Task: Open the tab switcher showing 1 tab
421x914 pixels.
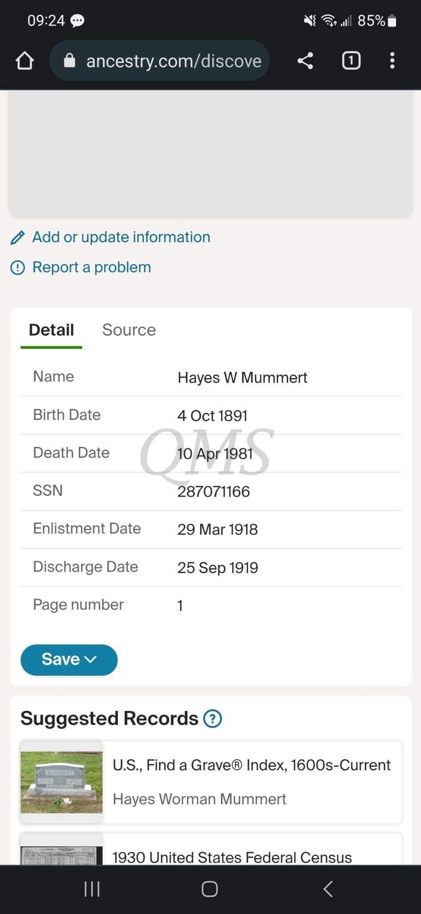Action: (x=351, y=61)
